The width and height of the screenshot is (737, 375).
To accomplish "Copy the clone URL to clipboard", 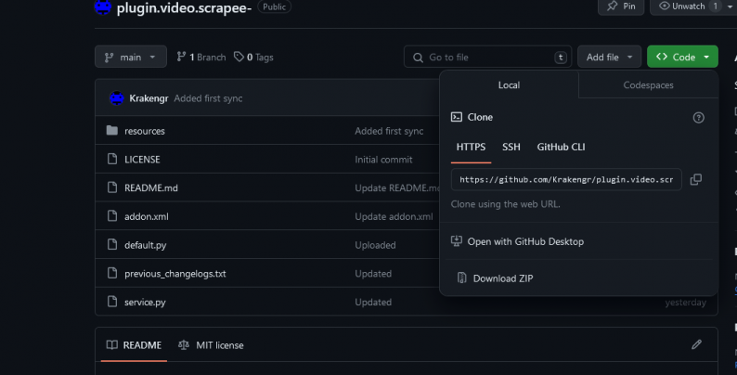I will point(695,179).
